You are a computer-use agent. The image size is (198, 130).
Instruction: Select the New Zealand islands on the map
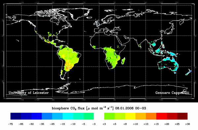point(188,72)
